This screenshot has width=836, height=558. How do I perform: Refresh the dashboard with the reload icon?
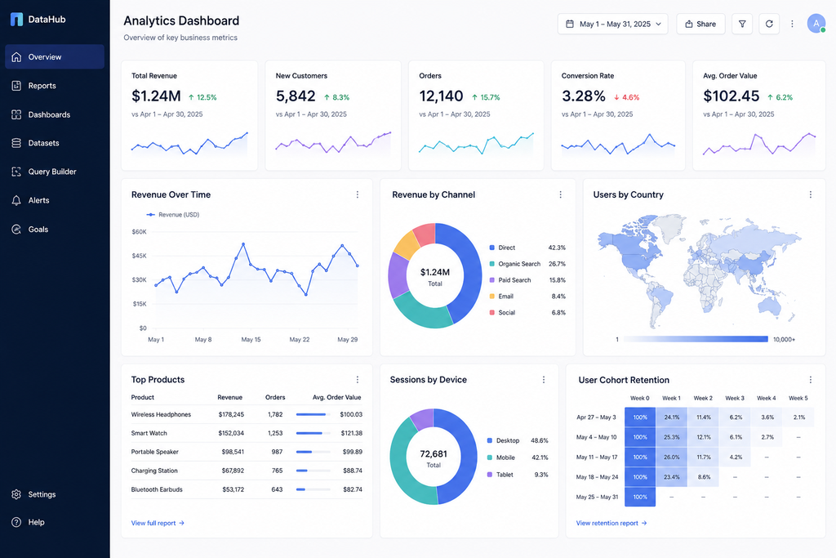(x=769, y=24)
